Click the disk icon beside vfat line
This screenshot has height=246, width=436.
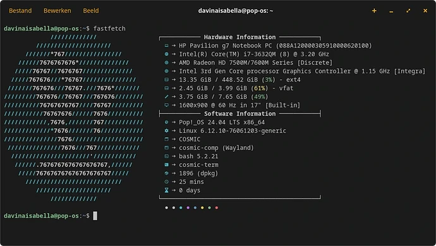click(x=166, y=88)
